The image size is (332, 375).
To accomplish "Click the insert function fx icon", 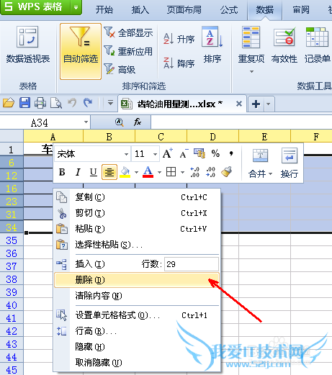I will (138, 122).
